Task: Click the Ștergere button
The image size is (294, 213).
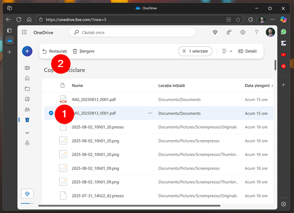Action: 83,51
